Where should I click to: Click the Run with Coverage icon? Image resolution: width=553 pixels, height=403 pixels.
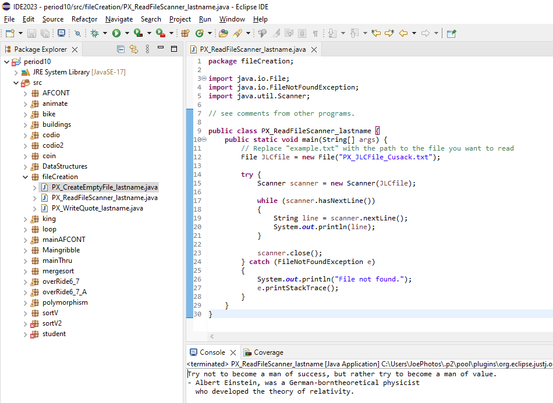tap(138, 34)
